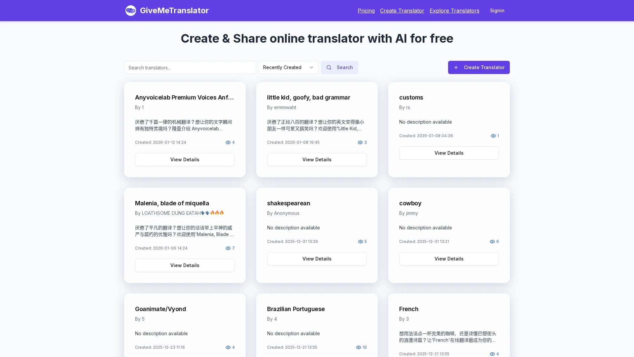This screenshot has width=634, height=357.
Task: Click the Brazilian Portuguese card title
Action: pyautogui.click(x=296, y=309)
